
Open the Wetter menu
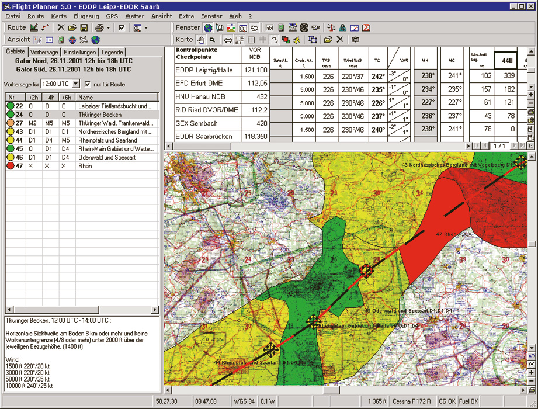tap(134, 16)
